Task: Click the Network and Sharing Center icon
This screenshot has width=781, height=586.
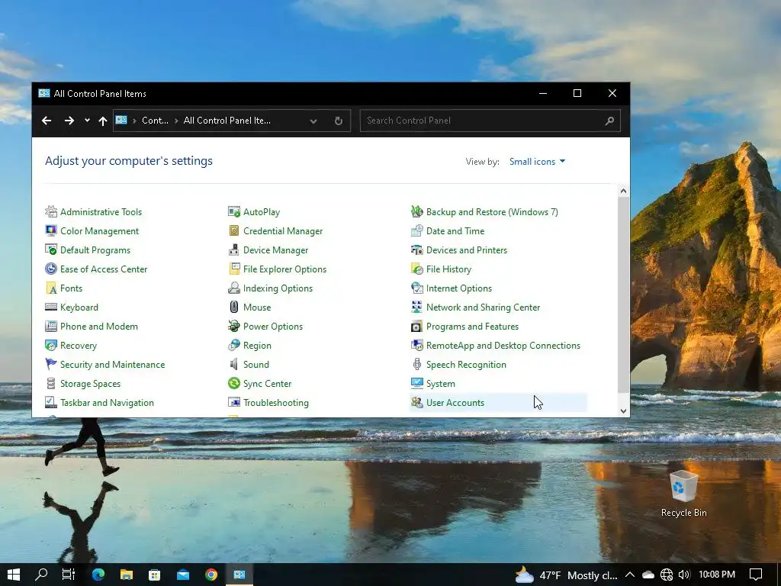Action: pyautogui.click(x=417, y=307)
